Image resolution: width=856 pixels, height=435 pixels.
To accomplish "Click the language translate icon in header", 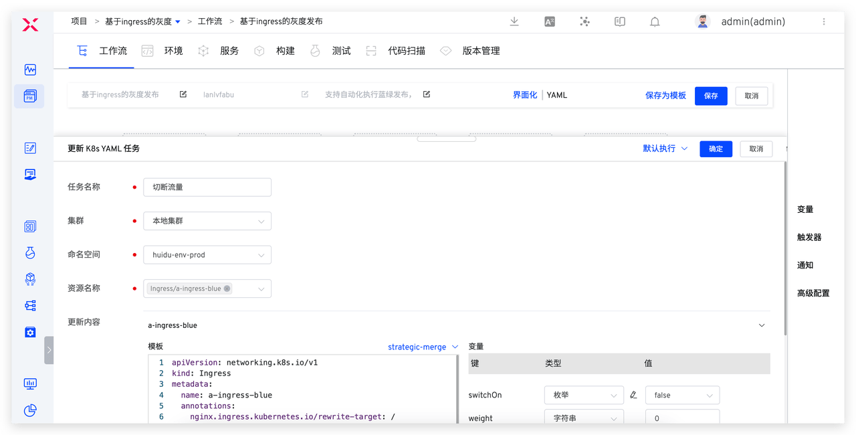I will (550, 21).
